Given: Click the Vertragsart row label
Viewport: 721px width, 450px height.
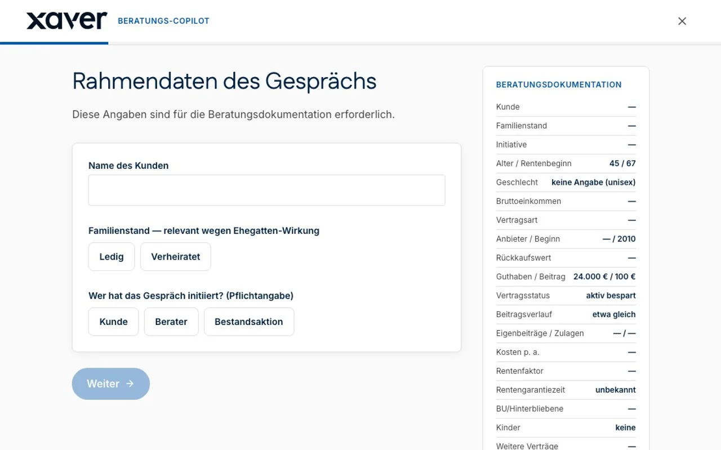Looking at the screenshot, I should pos(517,220).
